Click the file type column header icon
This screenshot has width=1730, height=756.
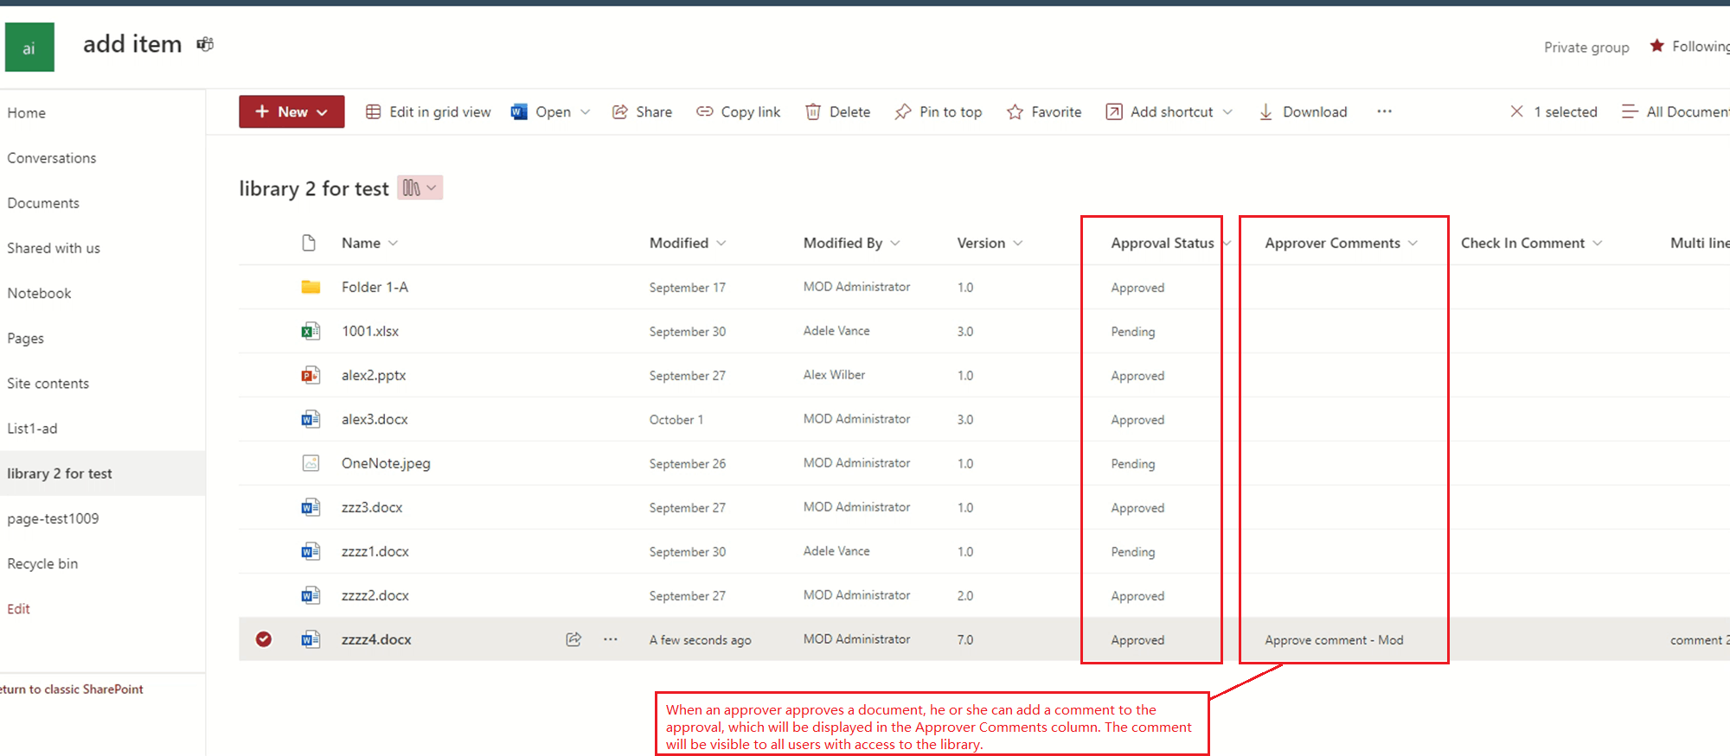[309, 243]
